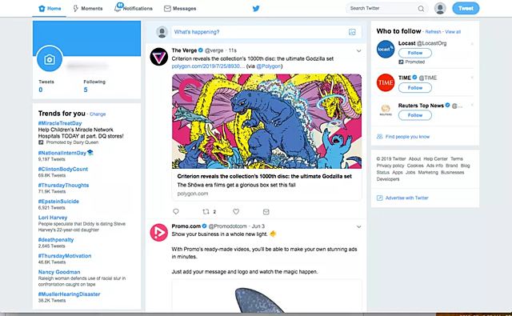Open the #deathpenalty trend
Image resolution: width=512 pixels, height=316 pixels.
pyautogui.click(x=56, y=240)
